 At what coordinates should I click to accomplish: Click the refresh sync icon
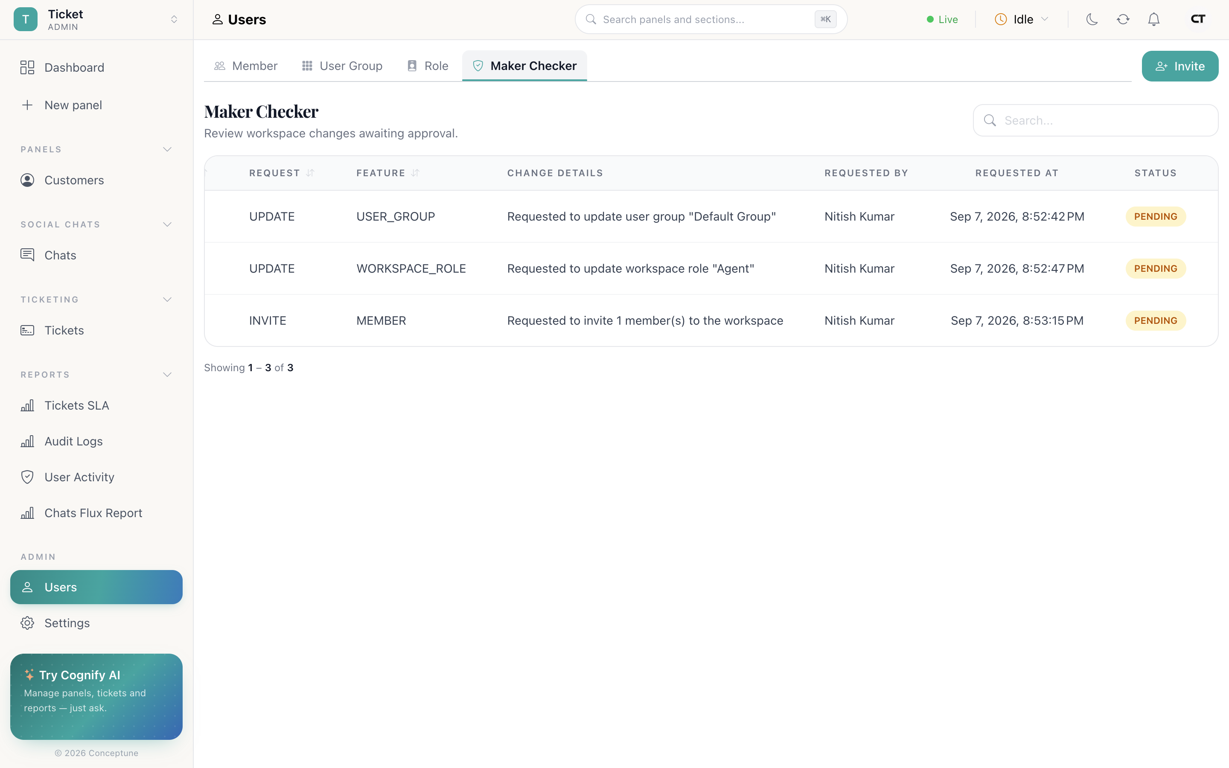click(x=1123, y=19)
